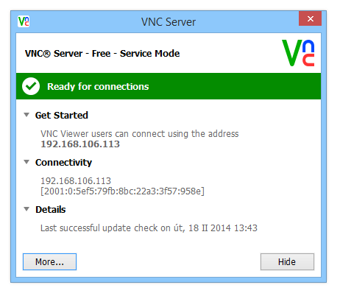This screenshot has height=296, width=340.
Task: Collapse the Get Started section arrow
Action: tap(26, 115)
